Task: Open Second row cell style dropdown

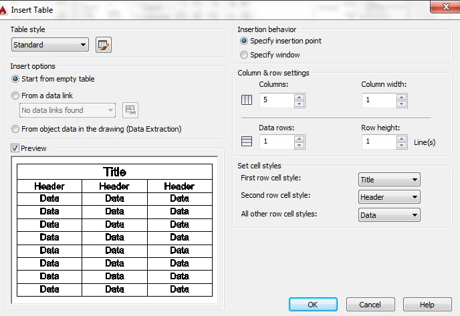Action: [x=389, y=197]
